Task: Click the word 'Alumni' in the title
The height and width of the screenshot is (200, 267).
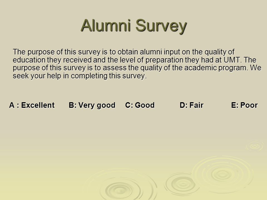Action: coord(106,26)
